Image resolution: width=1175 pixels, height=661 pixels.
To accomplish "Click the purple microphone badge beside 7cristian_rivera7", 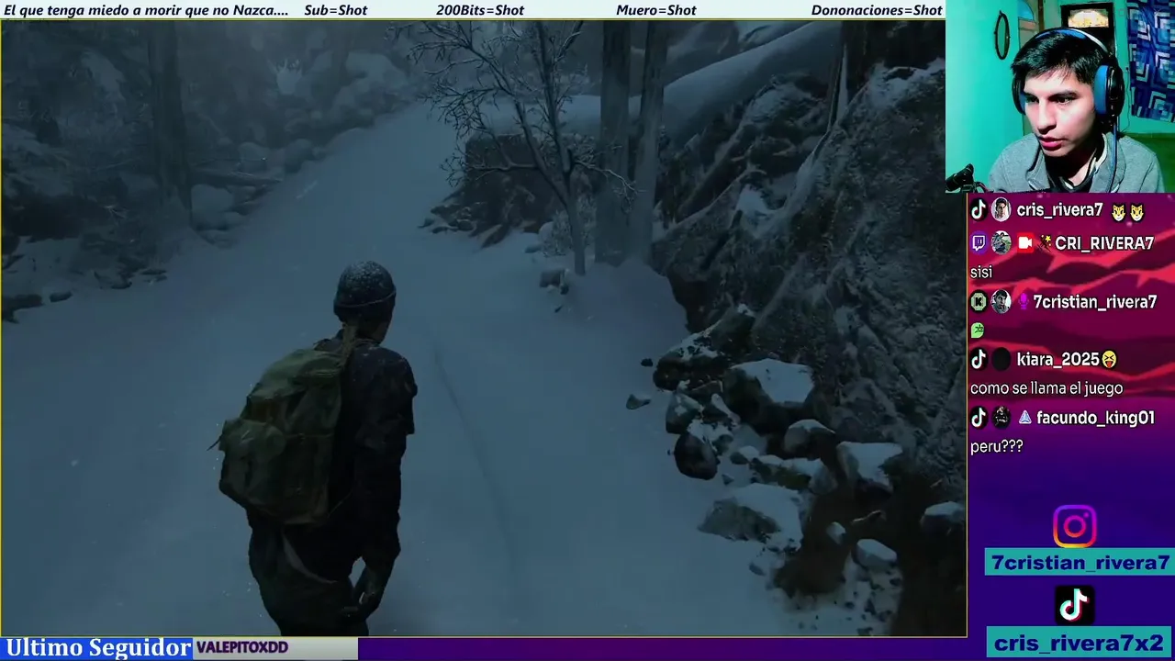I will click(x=1024, y=302).
